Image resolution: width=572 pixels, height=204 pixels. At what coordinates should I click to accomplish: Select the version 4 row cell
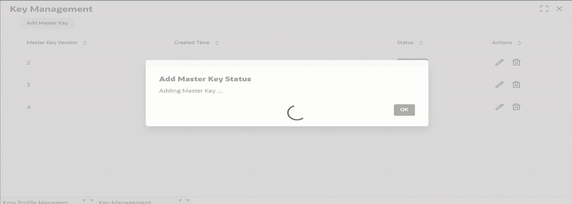pos(28,107)
